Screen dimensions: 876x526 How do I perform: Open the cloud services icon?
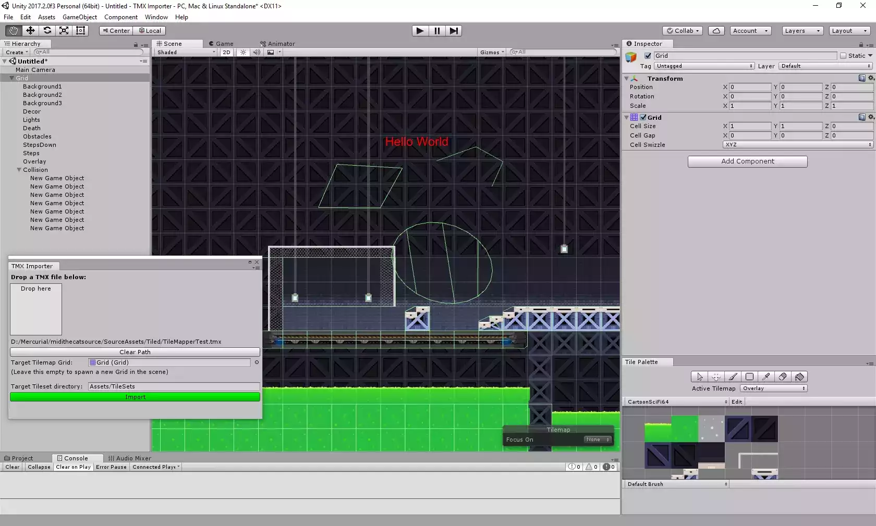click(716, 31)
